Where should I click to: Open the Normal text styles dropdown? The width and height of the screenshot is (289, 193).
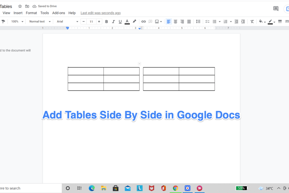(40, 21)
